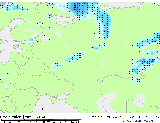Select the 45–50 mm legend color swatch

point(74,120)
